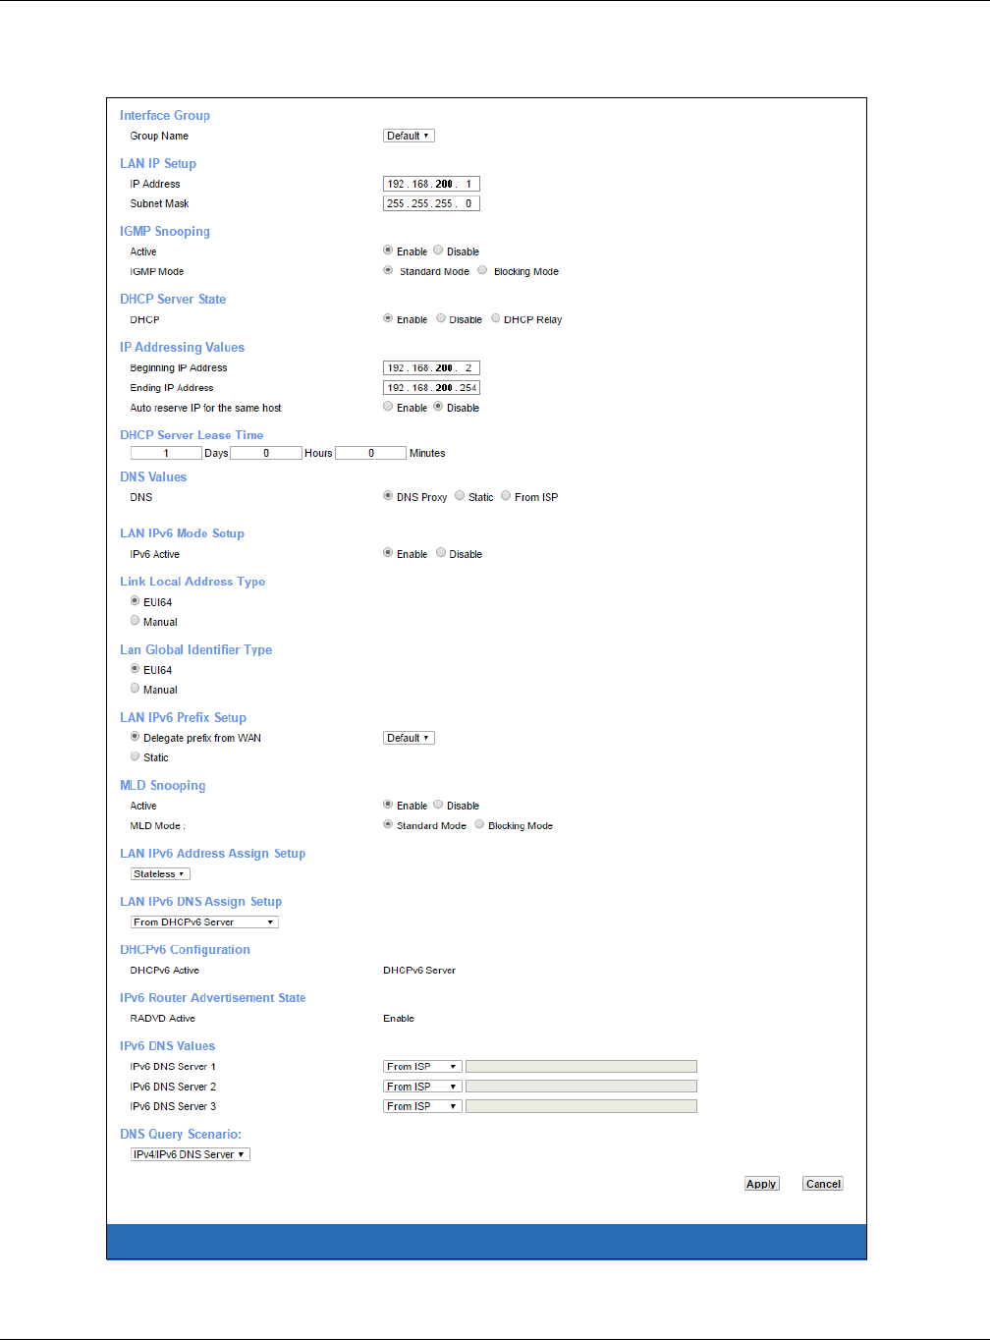Click the Ending IP Address field
This screenshot has height=1340, width=990.
pos(431,387)
